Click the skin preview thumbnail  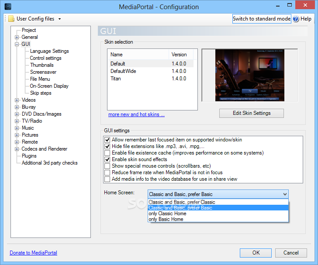pos(250,75)
